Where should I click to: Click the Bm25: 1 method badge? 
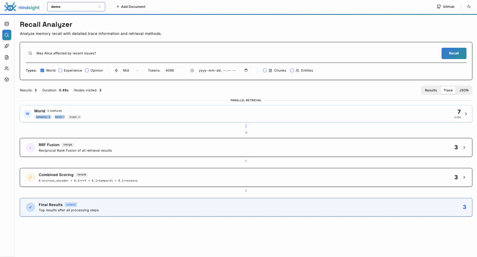(x=60, y=117)
